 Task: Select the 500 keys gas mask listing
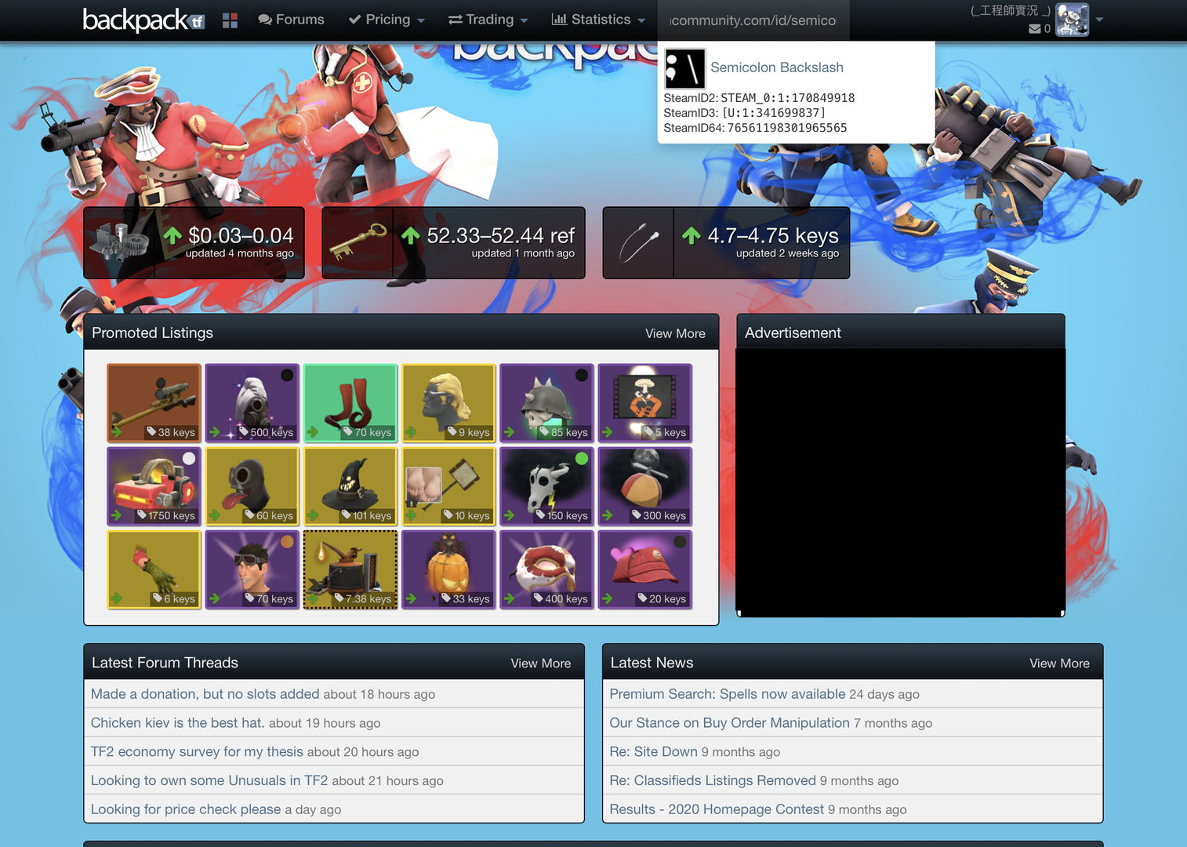point(252,402)
